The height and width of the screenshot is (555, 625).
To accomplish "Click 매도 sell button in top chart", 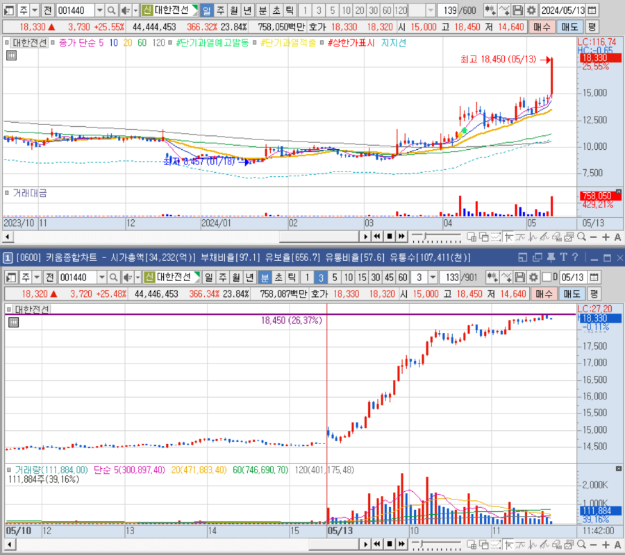I will (569, 27).
